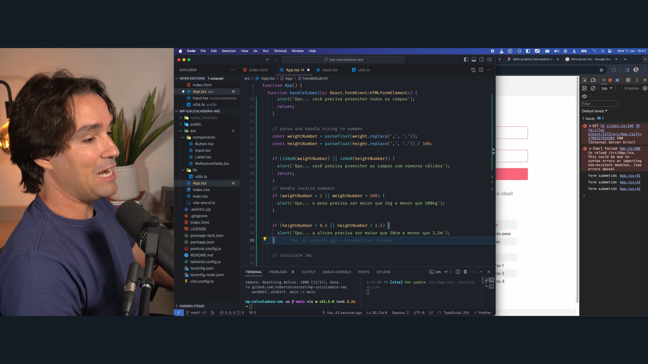Split the terminal panel
648x364 pixels.
tap(458, 272)
